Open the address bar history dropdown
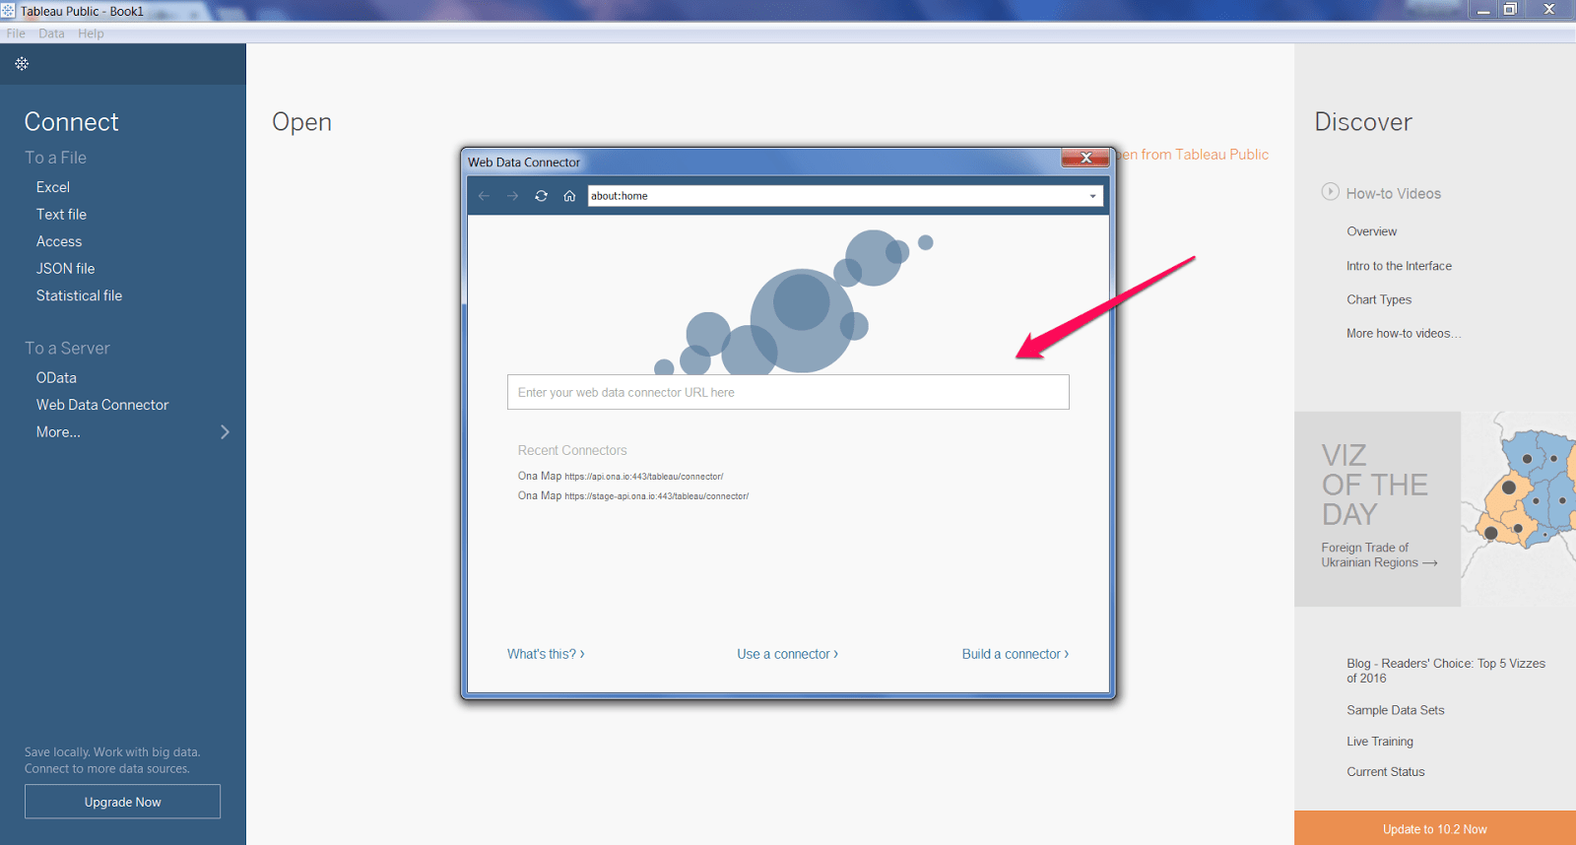The image size is (1576, 845). (1092, 196)
